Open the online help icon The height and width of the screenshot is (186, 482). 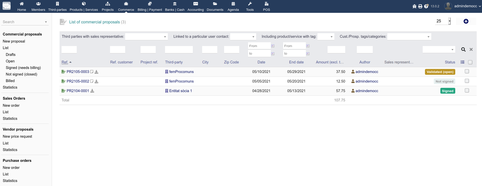point(426,6)
